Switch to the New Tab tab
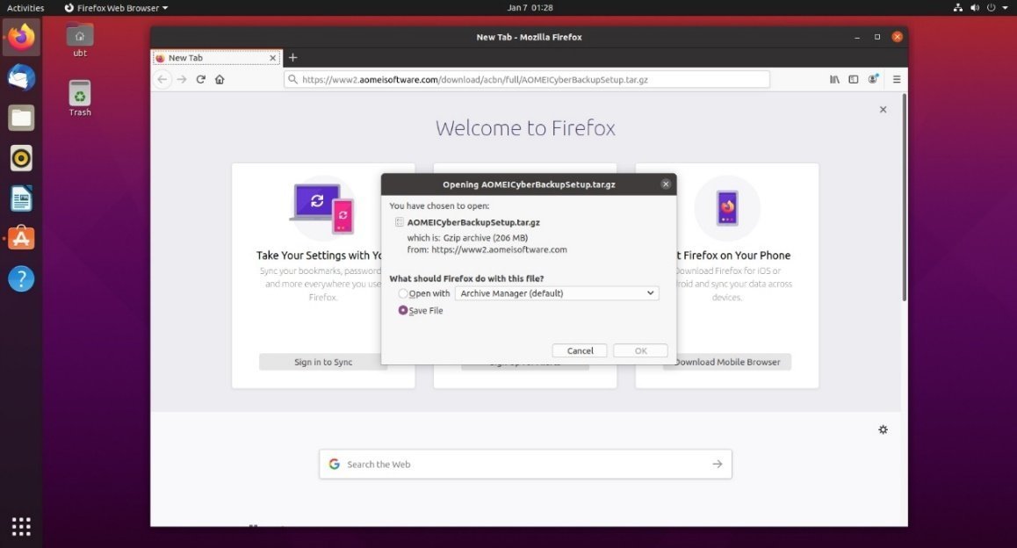1017x548 pixels. coord(216,58)
